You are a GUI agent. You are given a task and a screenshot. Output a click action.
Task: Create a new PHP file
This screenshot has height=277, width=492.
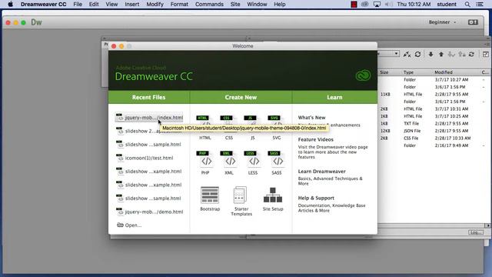click(205, 162)
